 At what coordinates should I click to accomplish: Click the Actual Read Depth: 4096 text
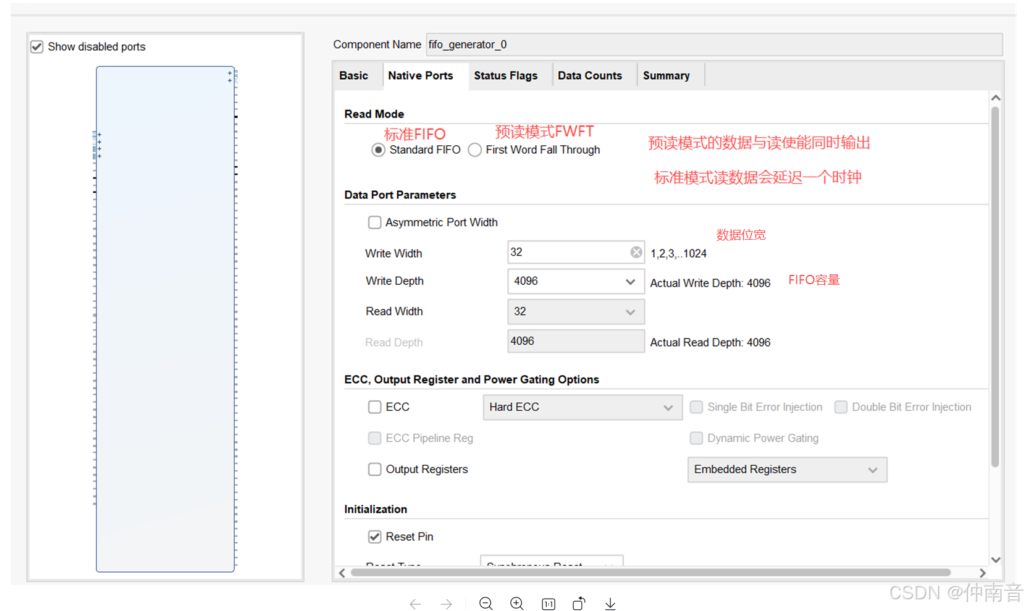710,342
